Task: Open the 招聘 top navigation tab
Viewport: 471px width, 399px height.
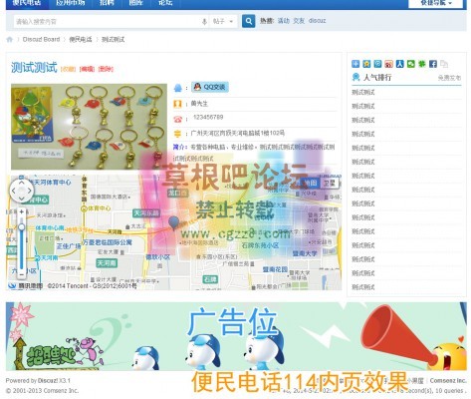Action: (107, 3)
